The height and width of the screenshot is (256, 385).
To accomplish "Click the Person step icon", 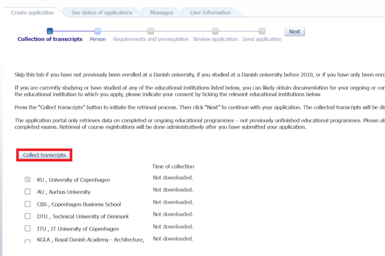I will [98, 31].
